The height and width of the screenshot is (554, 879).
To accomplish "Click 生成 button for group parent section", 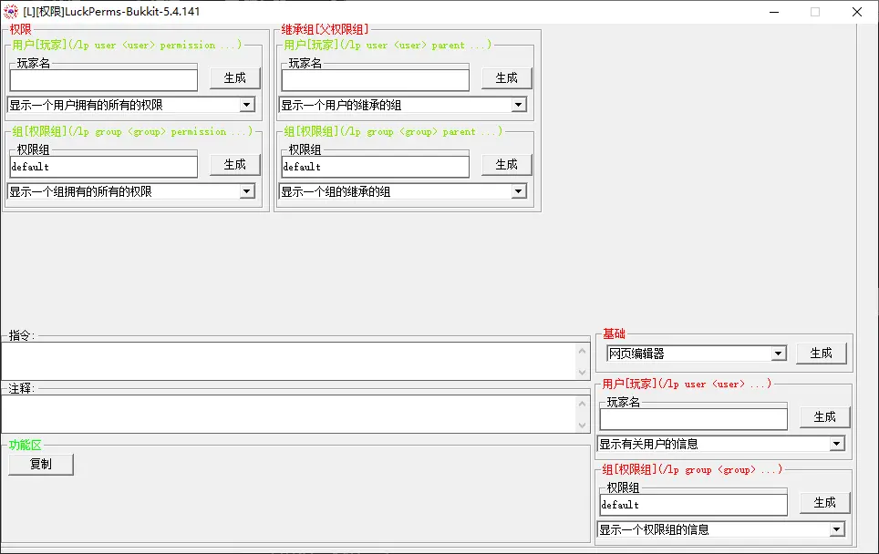I will [507, 165].
